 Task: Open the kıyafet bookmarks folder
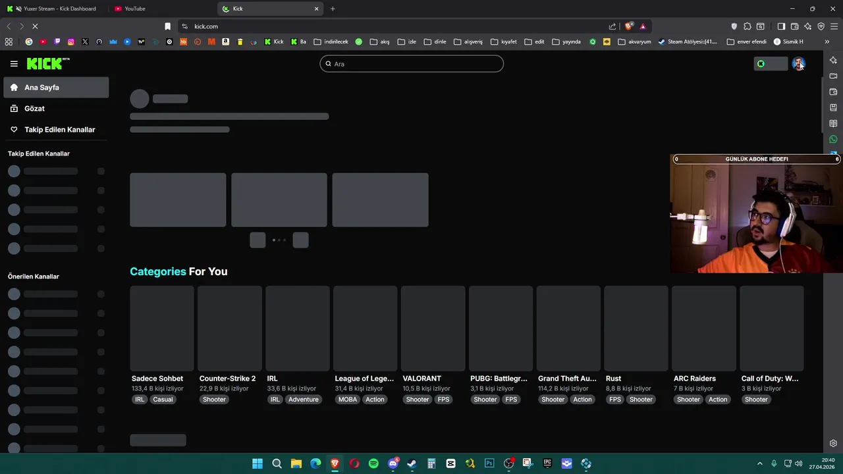pyautogui.click(x=503, y=41)
